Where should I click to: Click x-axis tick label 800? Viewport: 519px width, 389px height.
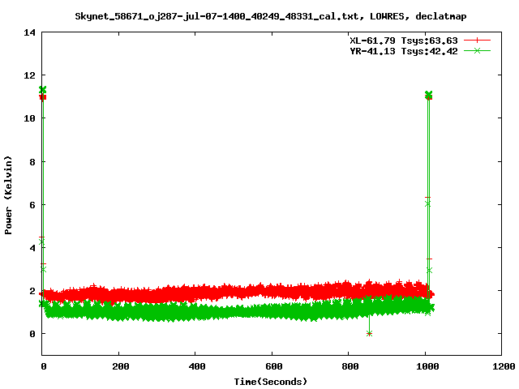tap(350, 366)
